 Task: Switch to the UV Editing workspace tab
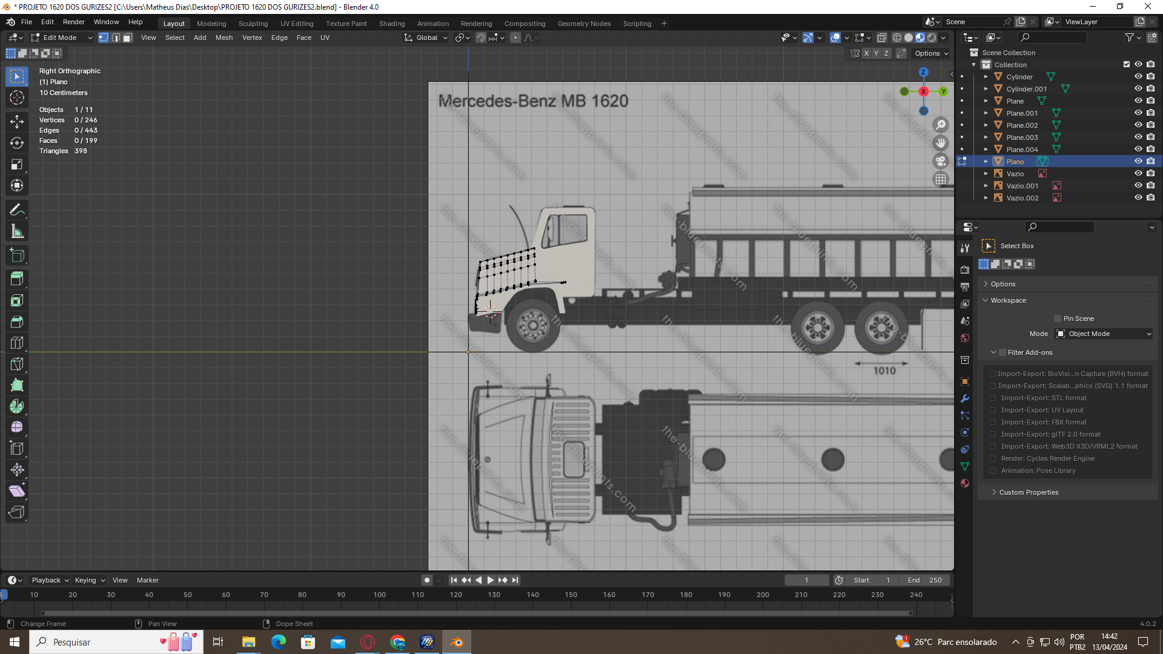point(297,24)
